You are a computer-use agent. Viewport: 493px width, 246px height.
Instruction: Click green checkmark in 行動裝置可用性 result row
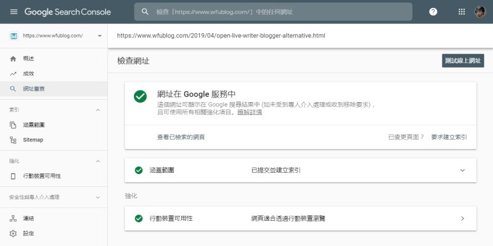pyautogui.click(x=139, y=218)
